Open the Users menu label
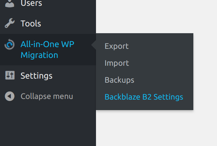Screen dimensions: 217x146 click(31, 3)
